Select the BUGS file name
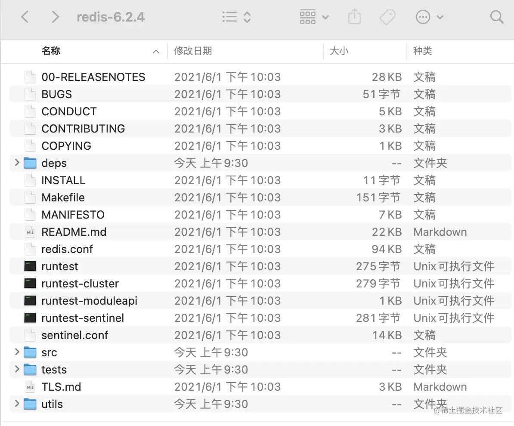The width and height of the screenshot is (514, 426). (x=56, y=94)
